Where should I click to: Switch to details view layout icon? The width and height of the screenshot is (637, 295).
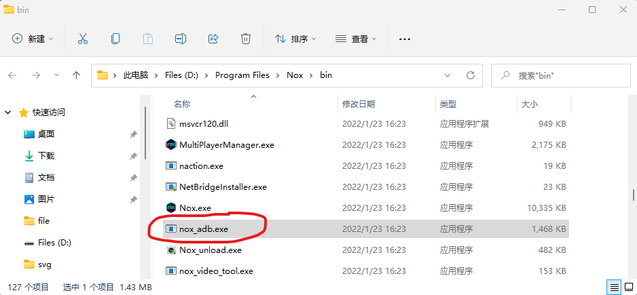tap(613, 287)
